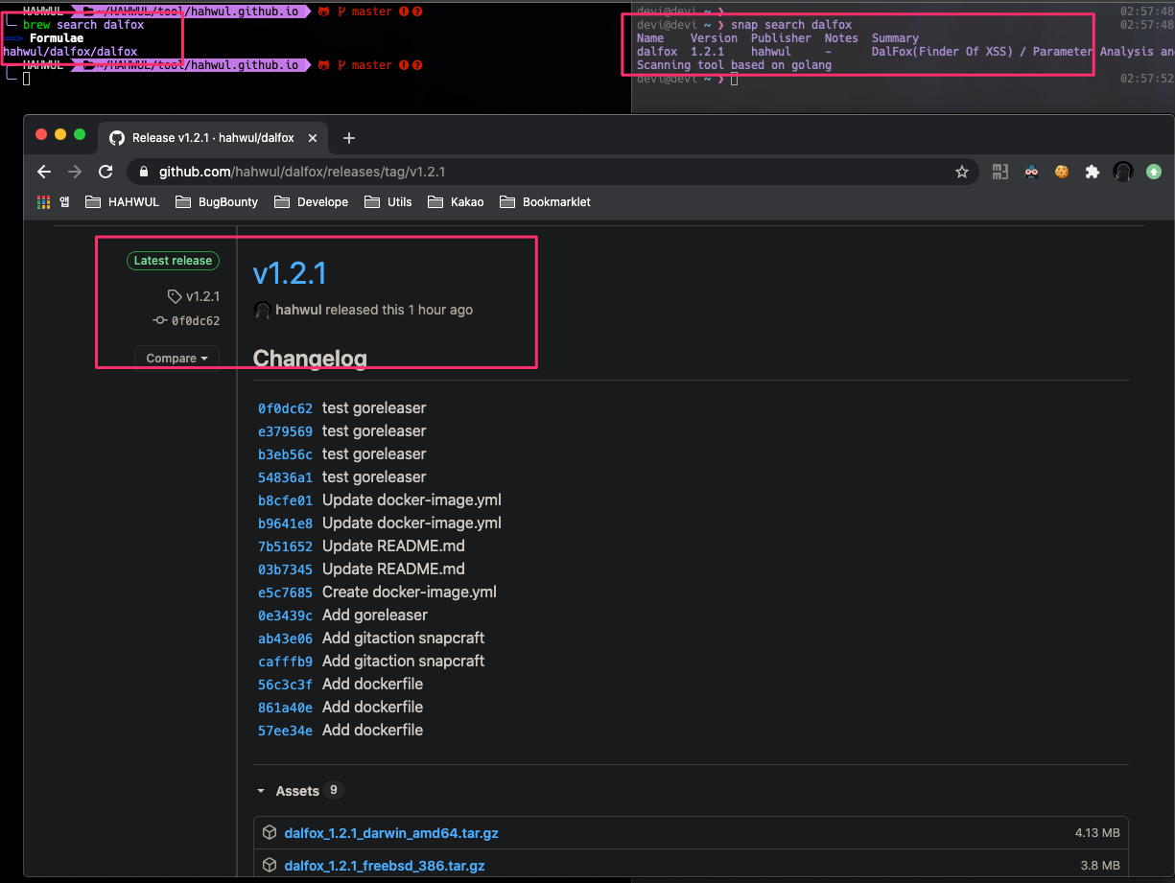Screen dimensions: 1175x883
Task: Open changelog commit b9641e8
Action: [x=285, y=523]
